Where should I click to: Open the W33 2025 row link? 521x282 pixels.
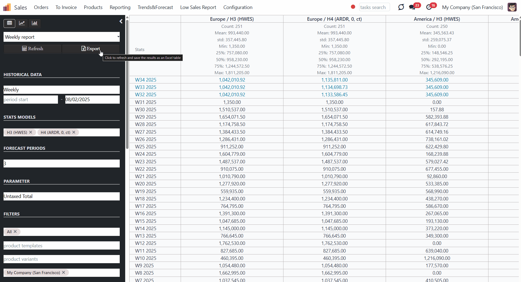pyautogui.click(x=146, y=87)
